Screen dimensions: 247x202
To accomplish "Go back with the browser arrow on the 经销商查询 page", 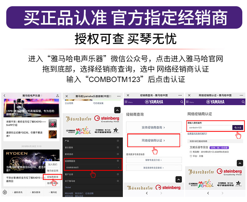I will coord(147,193).
